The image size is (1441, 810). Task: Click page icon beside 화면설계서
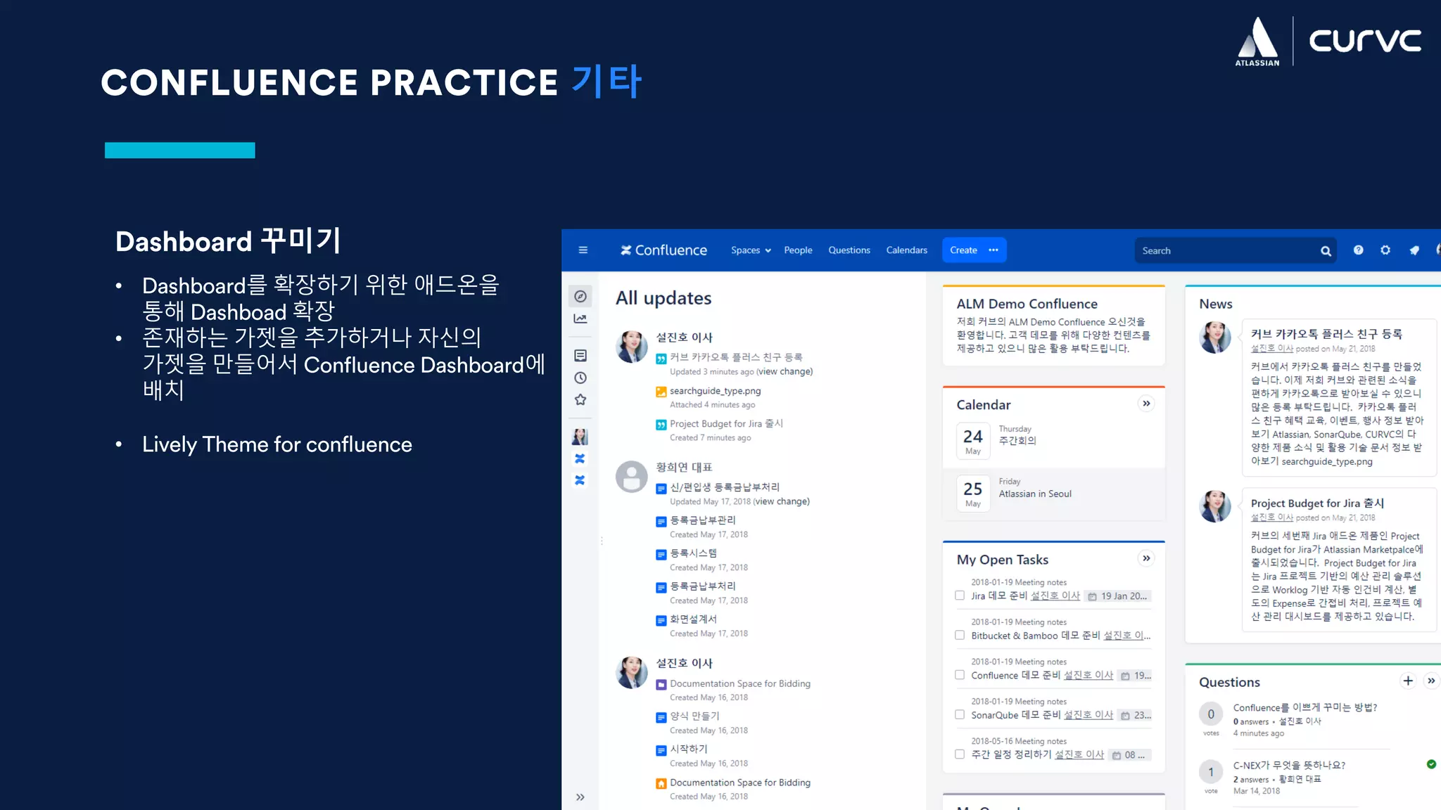(661, 620)
